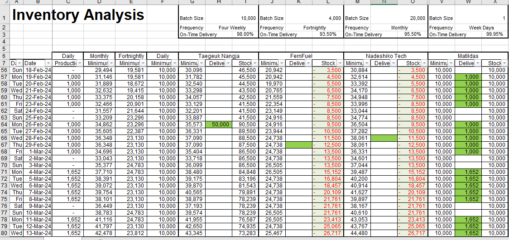Select the row 1 header
This screenshot has height=240, width=509.
(x=5, y=14)
